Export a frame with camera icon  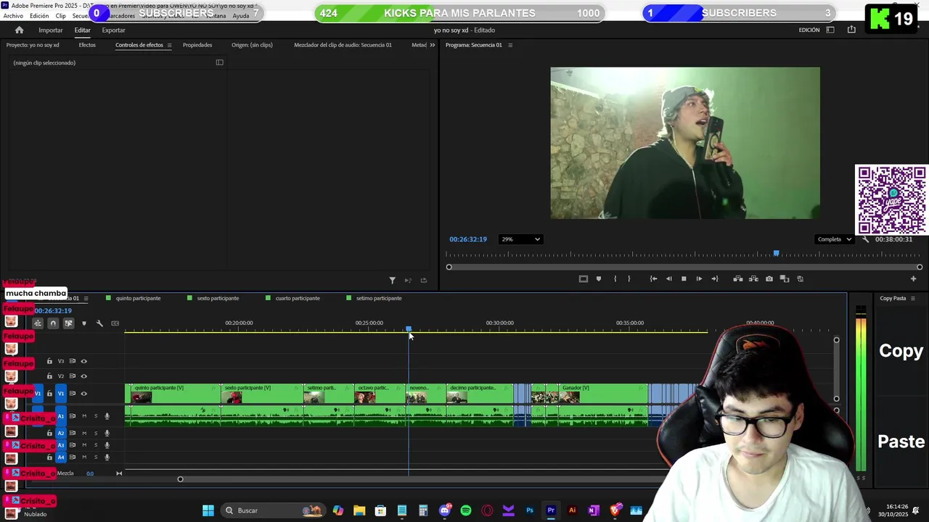point(769,279)
